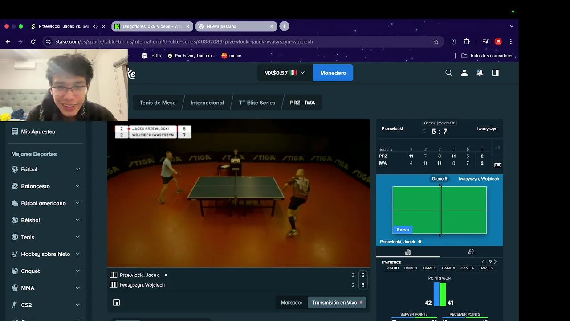This screenshot has height=321, width=570.
Task: Expand the Hockey sobre hielo chevron
Action: click(x=77, y=254)
